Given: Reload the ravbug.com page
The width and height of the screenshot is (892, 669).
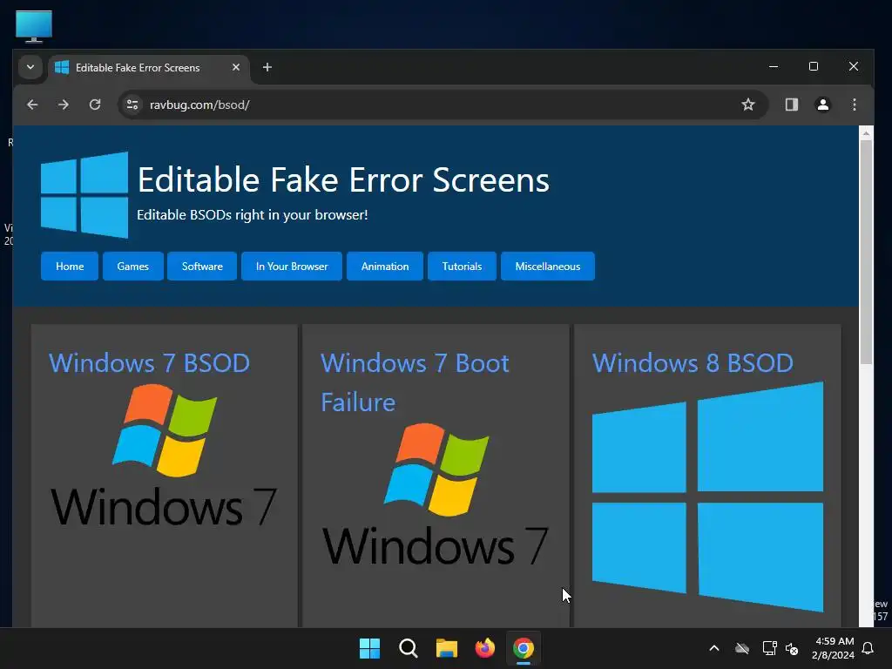Looking at the screenshot, I should pos(95,105).
